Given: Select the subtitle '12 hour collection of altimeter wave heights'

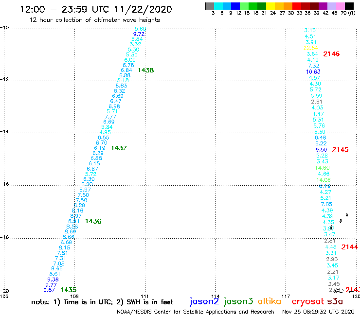Looking at the screenshot, I should coord(94,20).
